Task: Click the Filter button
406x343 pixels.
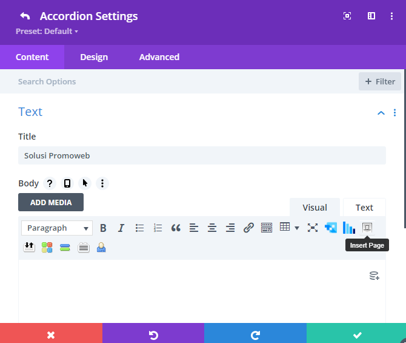Action: click(380, 81)
